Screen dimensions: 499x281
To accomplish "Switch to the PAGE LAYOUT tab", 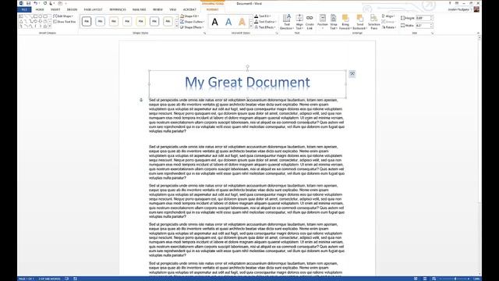I will click(x=94, y=9).
